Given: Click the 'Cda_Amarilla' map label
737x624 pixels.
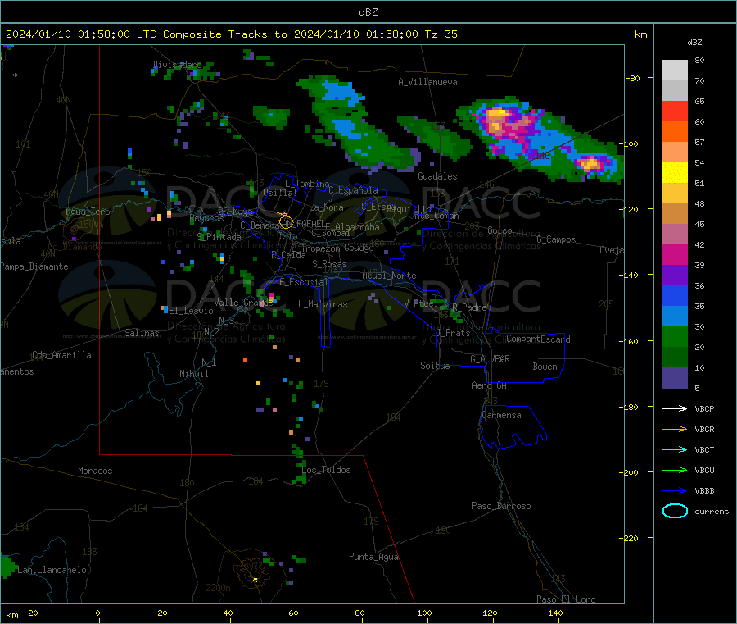Looking at the screenshot, I should click(61, 355).
